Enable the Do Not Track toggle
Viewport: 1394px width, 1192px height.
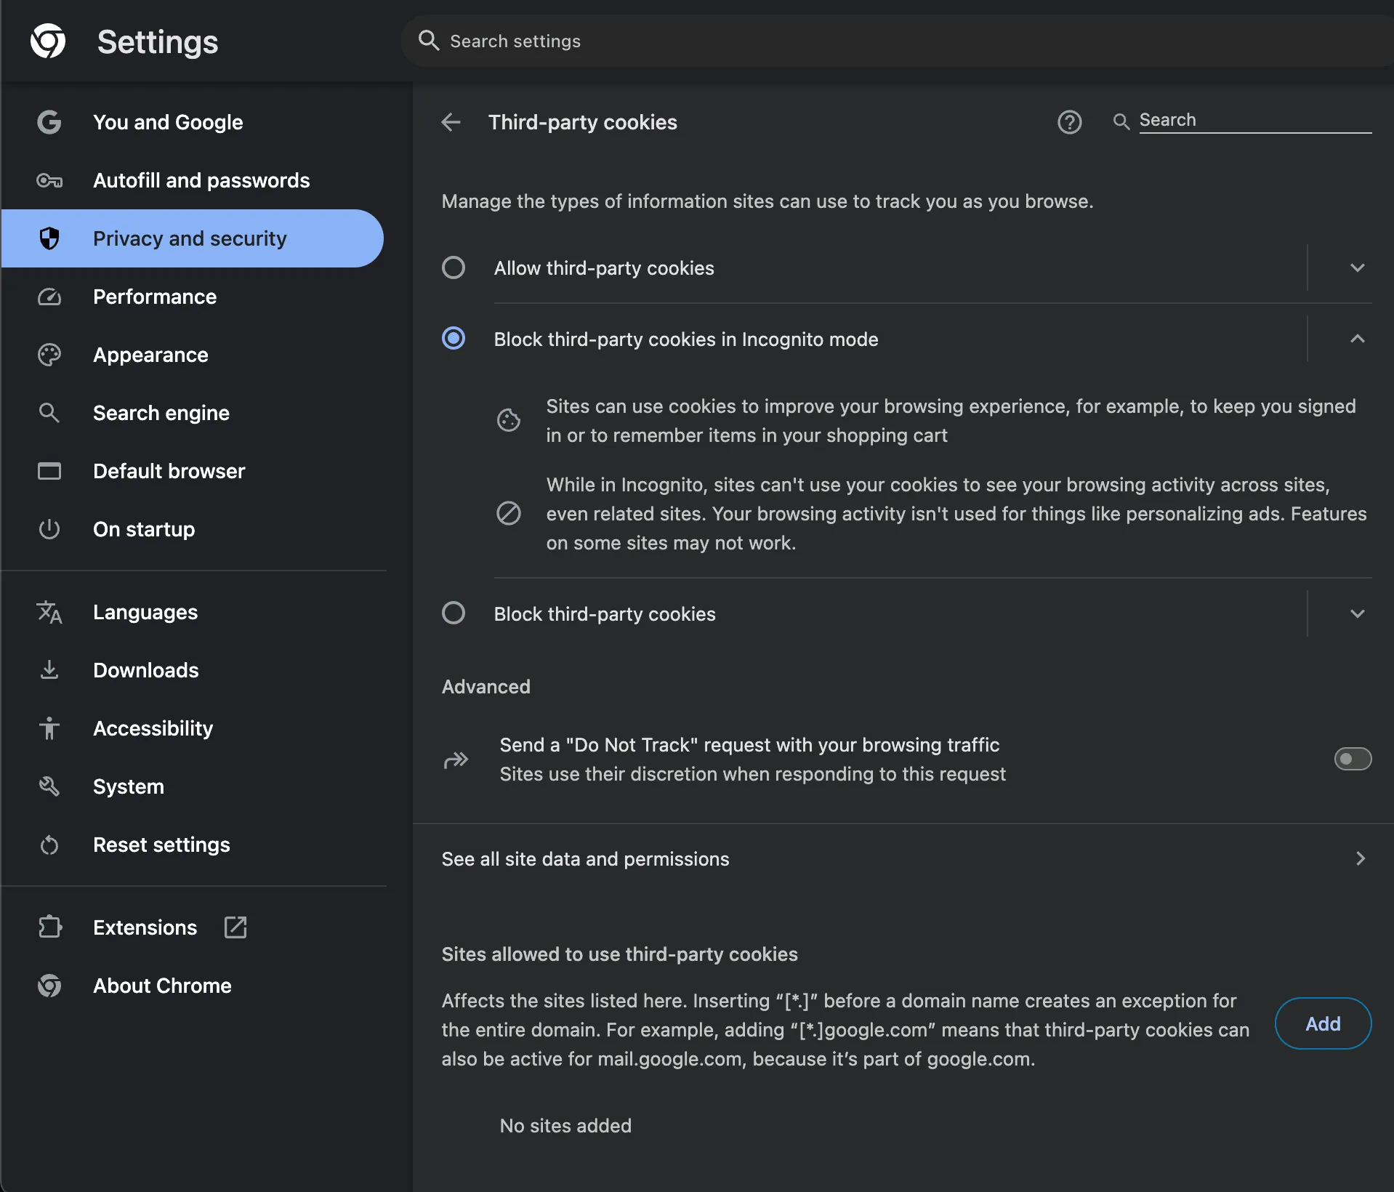[1352, 759]
